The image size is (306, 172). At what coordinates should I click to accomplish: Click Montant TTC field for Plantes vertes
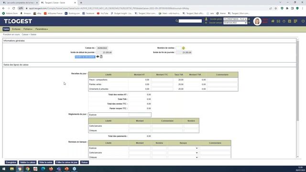click(x=162, y=85)
